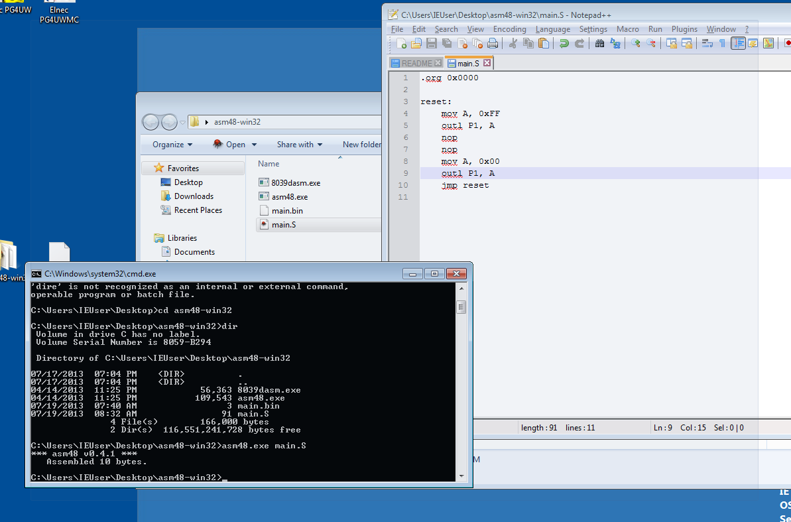Open the Plugins menu
The height and width of the screenshot is (522, 791).
click(x=684, y=29)
